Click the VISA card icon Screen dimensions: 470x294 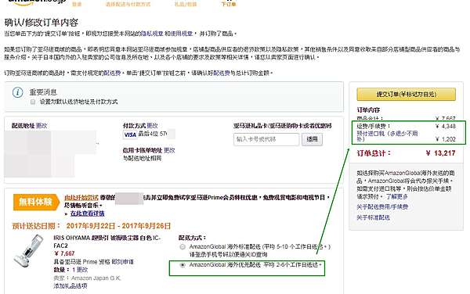pyautogui.click(x=130, y=135)
